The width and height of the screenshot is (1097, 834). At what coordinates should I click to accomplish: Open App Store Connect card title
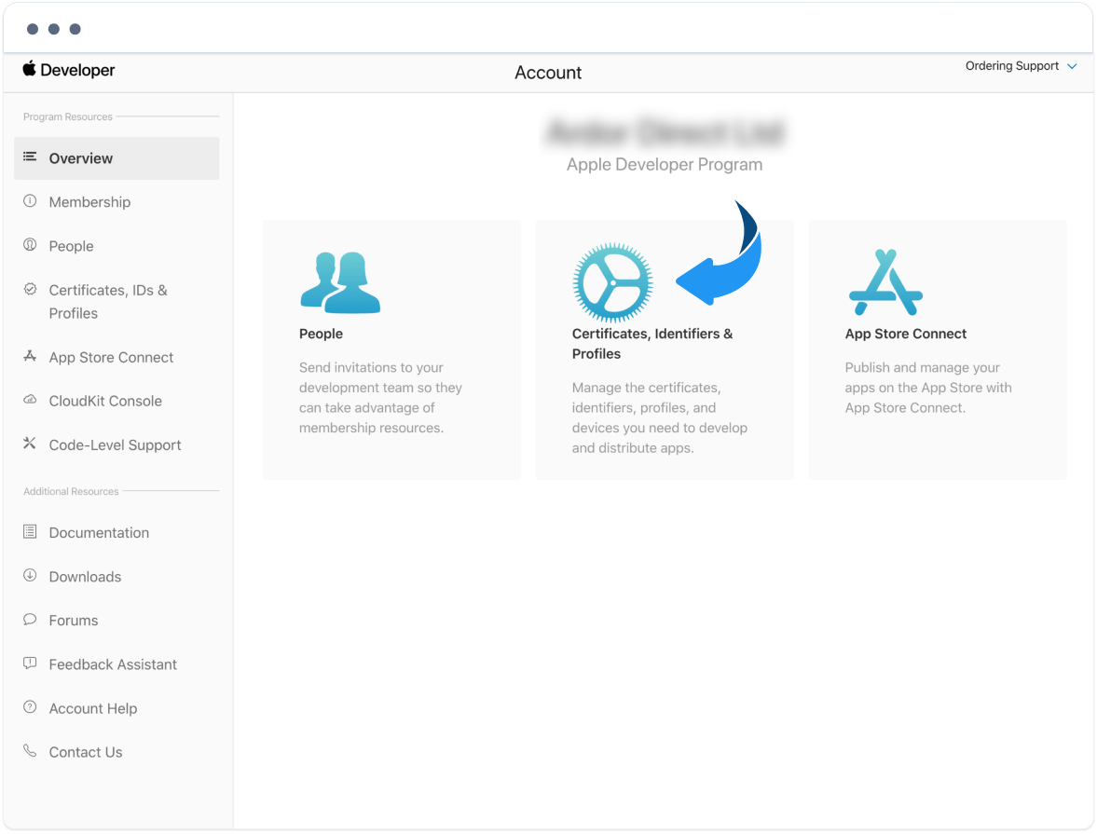tap(906, 334)
